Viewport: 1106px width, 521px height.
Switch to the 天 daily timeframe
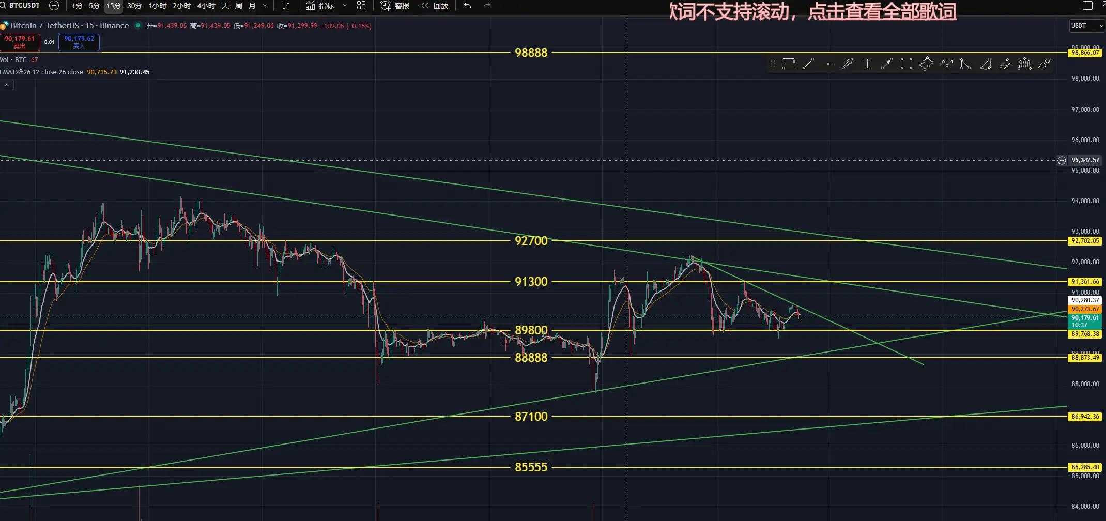tap(225, 6)
